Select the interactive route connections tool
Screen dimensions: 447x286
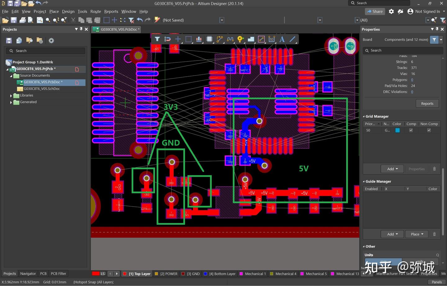(x=220, y=39)
